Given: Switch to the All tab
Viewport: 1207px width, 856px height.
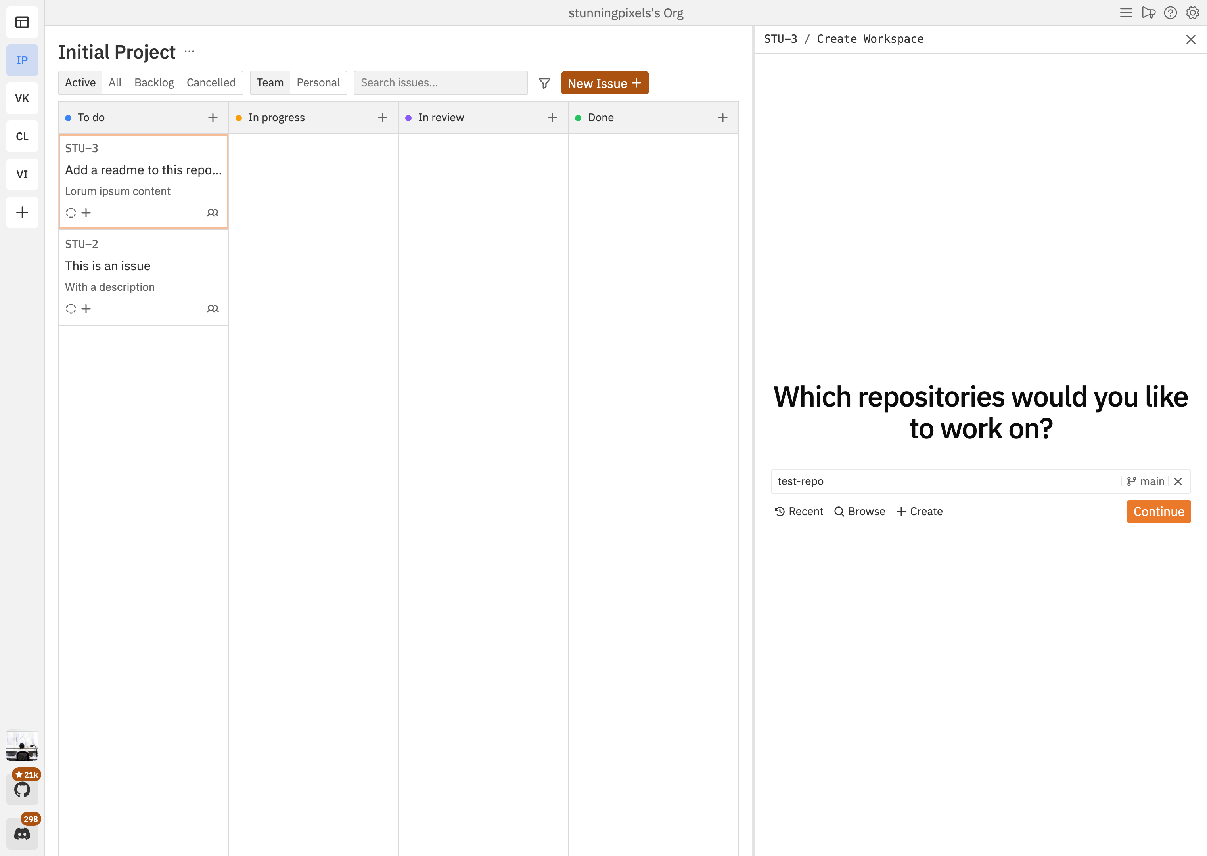Looking at the screenshot, I should pyautogui.click(x=115, y=83).
